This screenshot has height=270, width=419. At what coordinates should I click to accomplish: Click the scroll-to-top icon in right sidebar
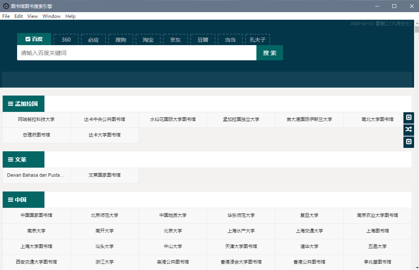pyautogui.click(x=408, y=118)
